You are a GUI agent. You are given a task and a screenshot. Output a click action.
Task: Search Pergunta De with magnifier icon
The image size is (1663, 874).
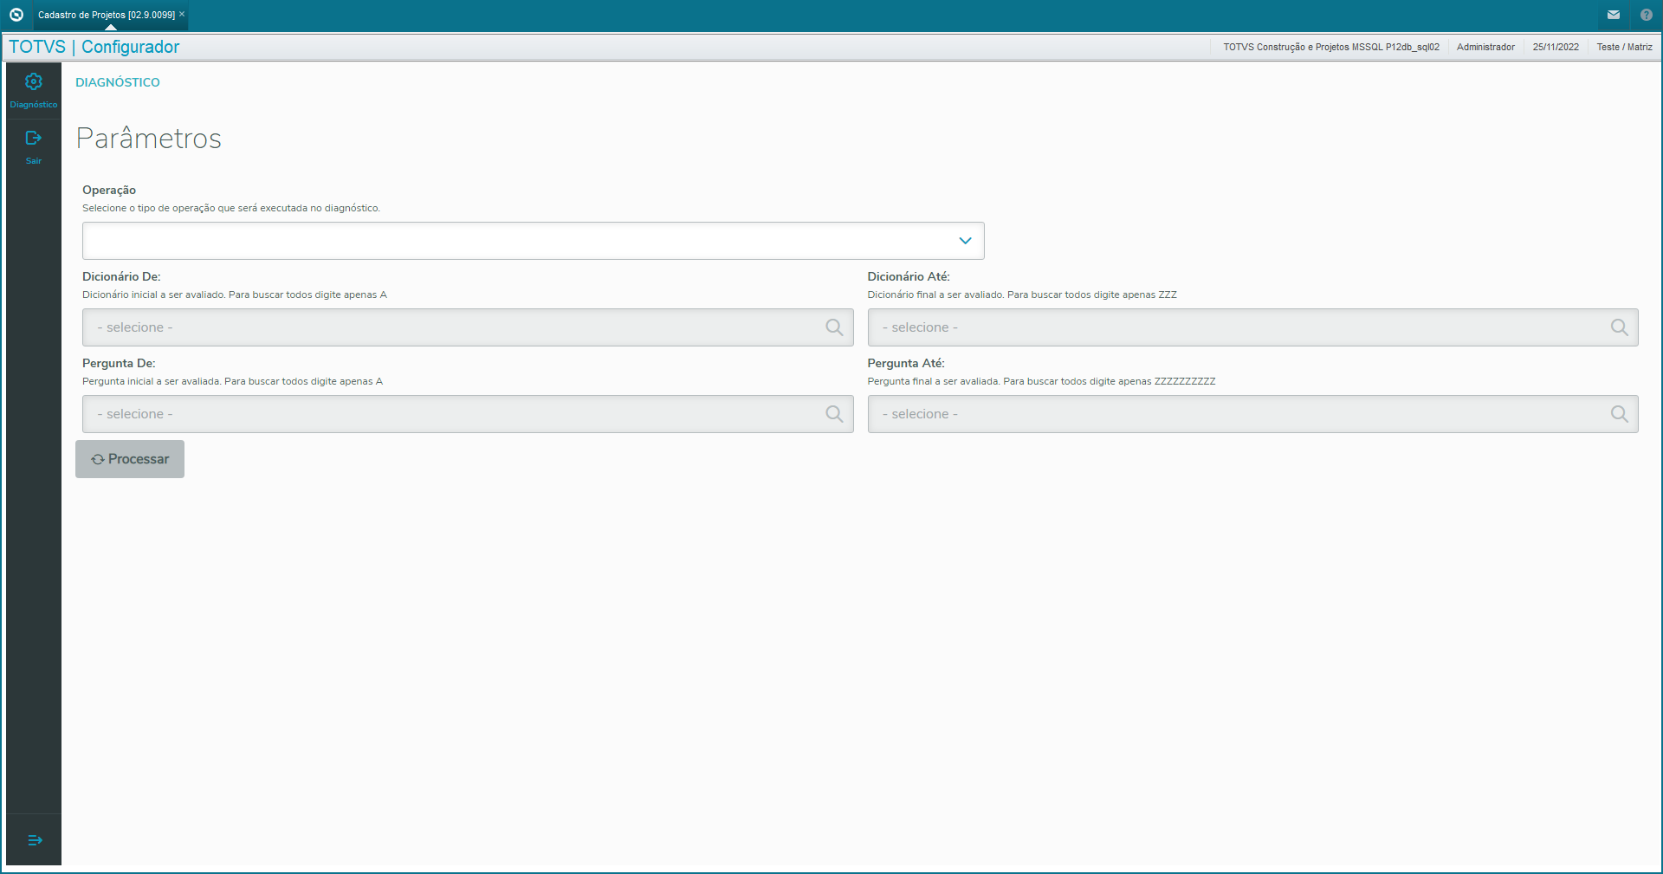click(834, 414)
